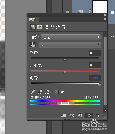
Task: Click the 15° \ 45° range text
Action: click(91, 98)
